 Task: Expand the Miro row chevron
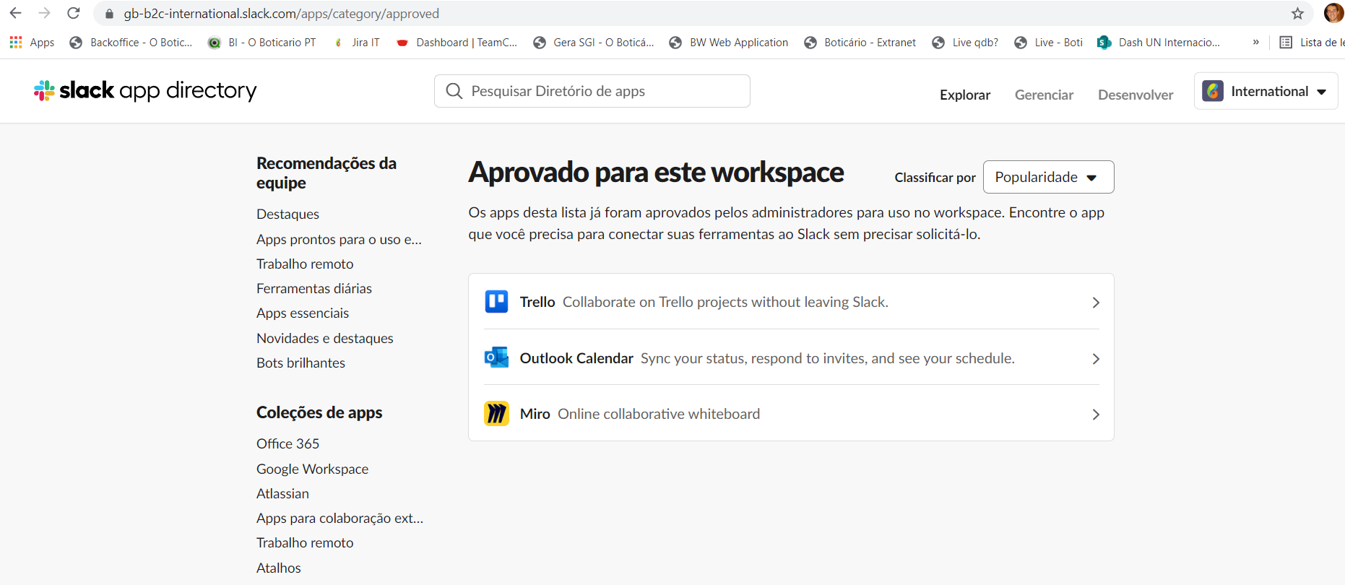(x=1096, y=415)
